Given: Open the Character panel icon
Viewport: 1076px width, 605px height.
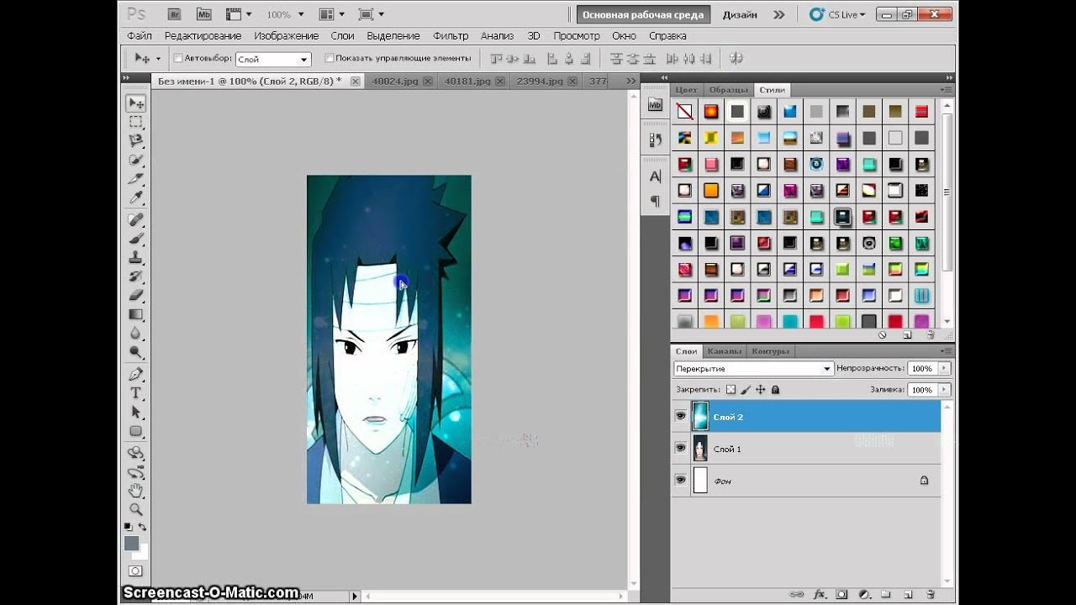Looking at the screenshot, I should coord(655,176).
